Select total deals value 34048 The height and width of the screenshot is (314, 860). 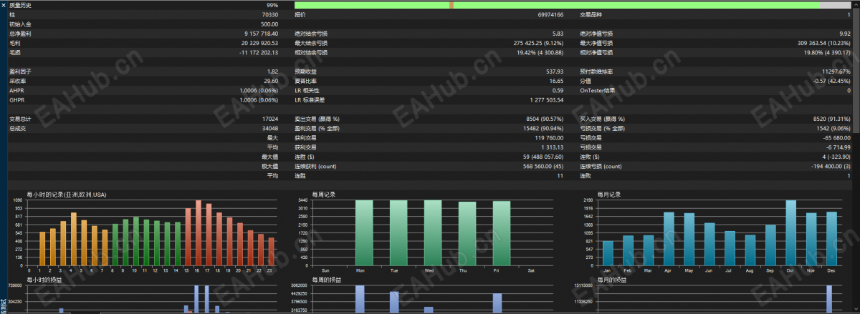point(270,128)
